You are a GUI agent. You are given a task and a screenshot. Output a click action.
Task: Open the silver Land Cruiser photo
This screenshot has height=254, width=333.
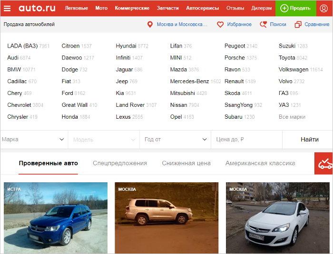pos(166,218)
